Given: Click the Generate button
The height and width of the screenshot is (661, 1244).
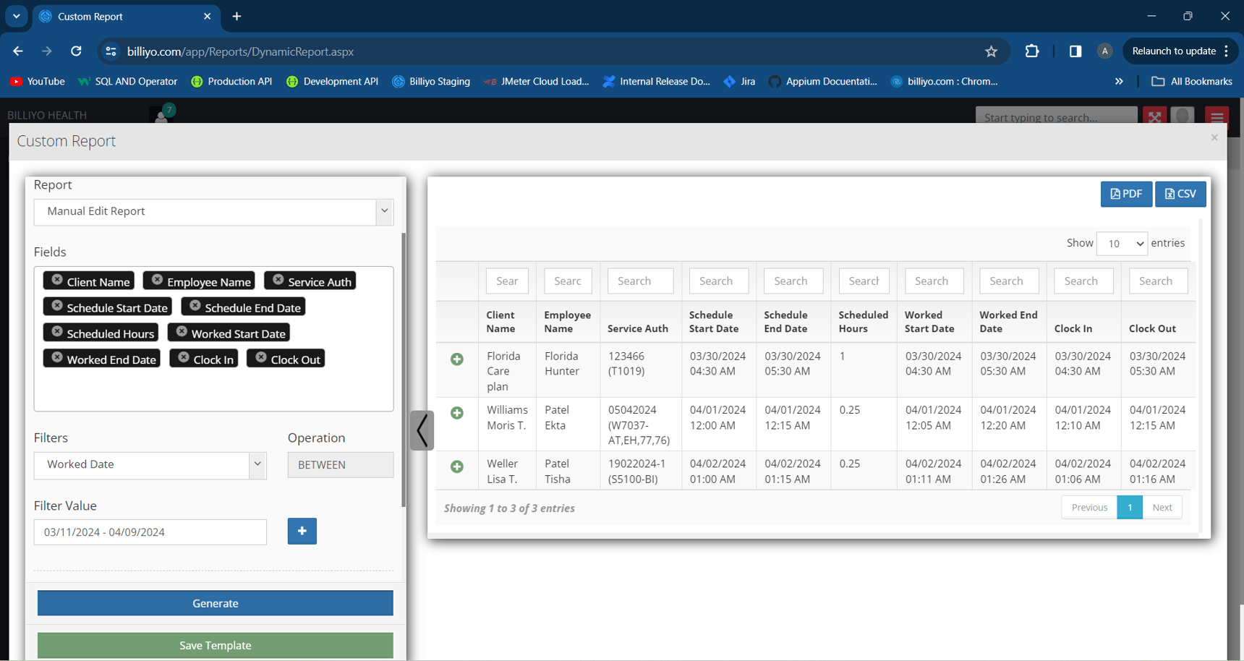Looking at the screenshot, I should point(215,603).
